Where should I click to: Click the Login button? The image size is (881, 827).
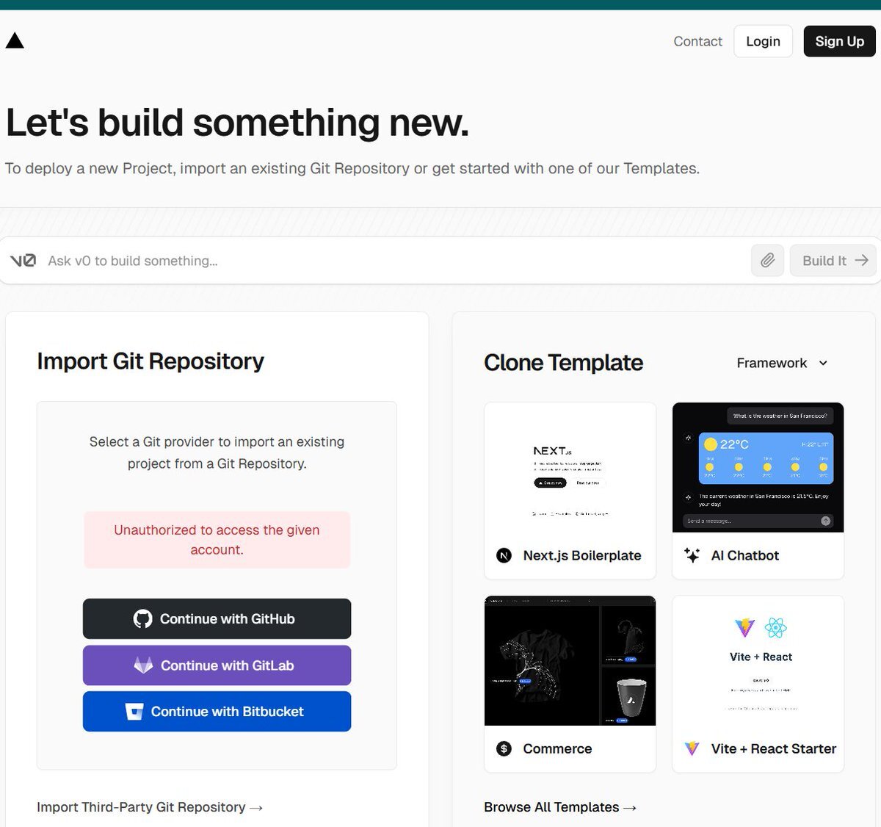coord(763,41)
